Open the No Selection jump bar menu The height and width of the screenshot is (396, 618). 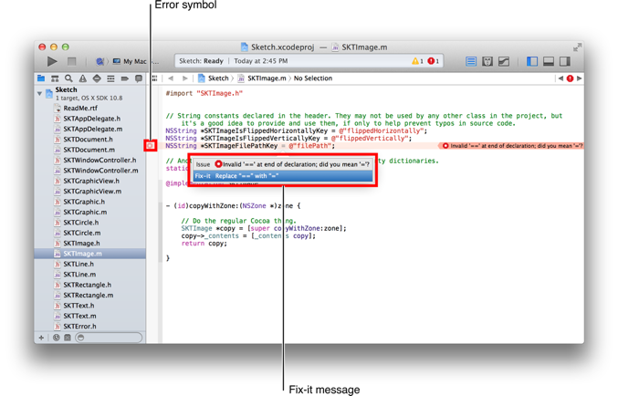pos(313,78)
